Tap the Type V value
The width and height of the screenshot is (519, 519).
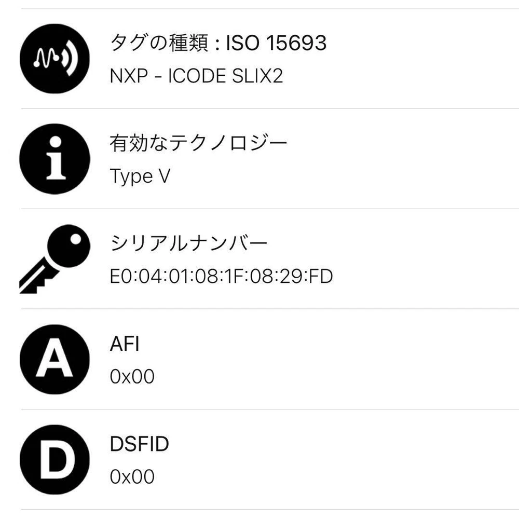pos(140,176)
